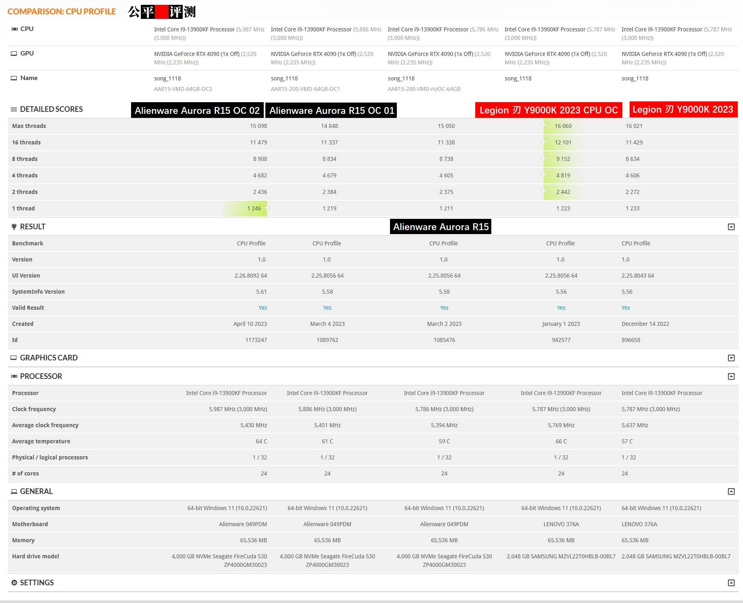Click the created date January 1 2023

click(x=561, y=324)
